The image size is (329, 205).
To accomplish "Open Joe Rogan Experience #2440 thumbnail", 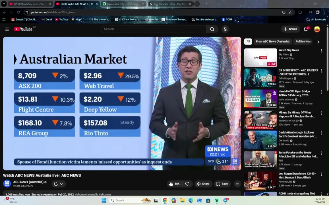I will coord(260,181).
